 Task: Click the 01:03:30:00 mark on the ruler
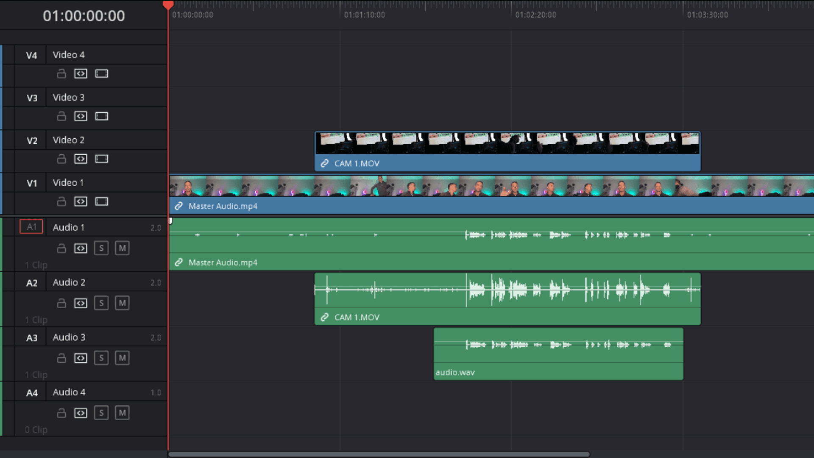(707, 15)
